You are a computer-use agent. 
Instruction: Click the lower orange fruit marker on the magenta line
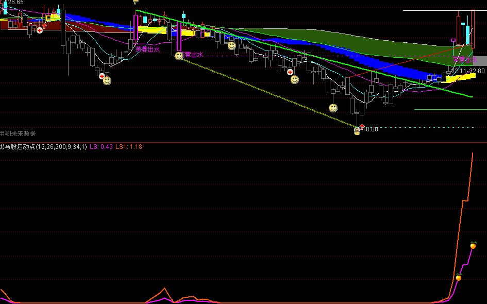click(459, 277)
